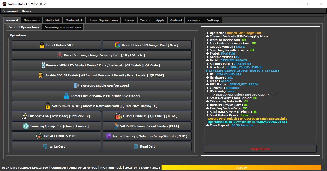Image resolution: width=327 pixels, height=171 pixels.
Task: Click the Hardware felix log line
Action: (x=219, y=77)
